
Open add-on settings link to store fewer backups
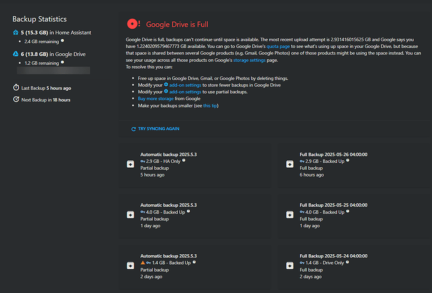(x=185, y=85)
